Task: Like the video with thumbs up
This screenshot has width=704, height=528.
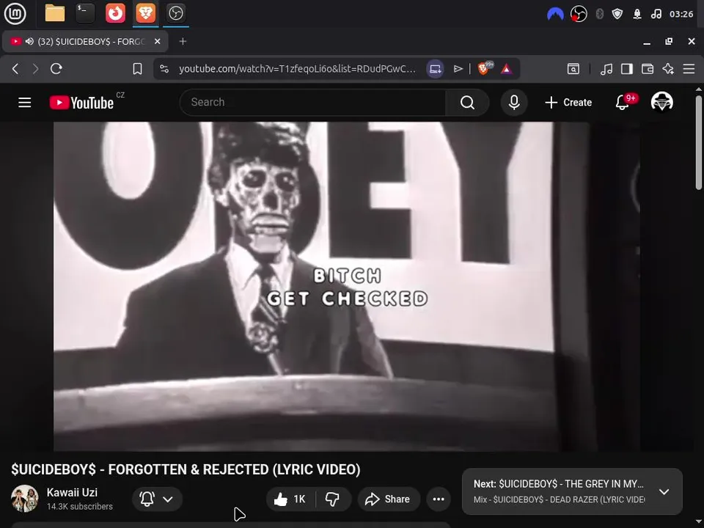Action: coord(290,499)
